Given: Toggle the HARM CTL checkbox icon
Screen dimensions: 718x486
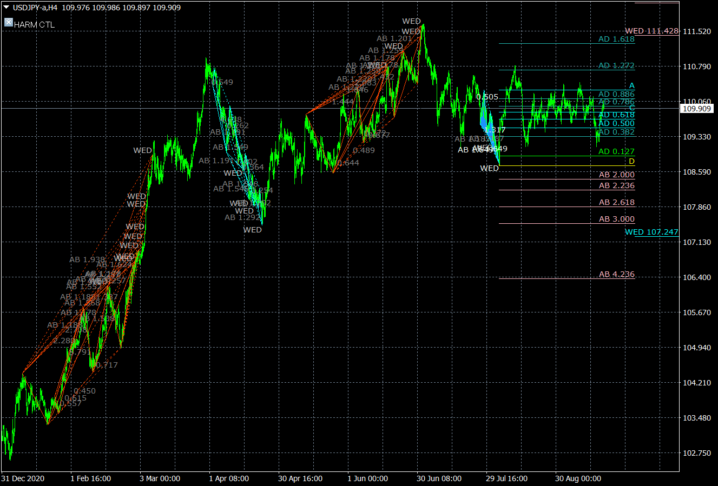Looking at the screenshot, I should click(x=8, y=22).
